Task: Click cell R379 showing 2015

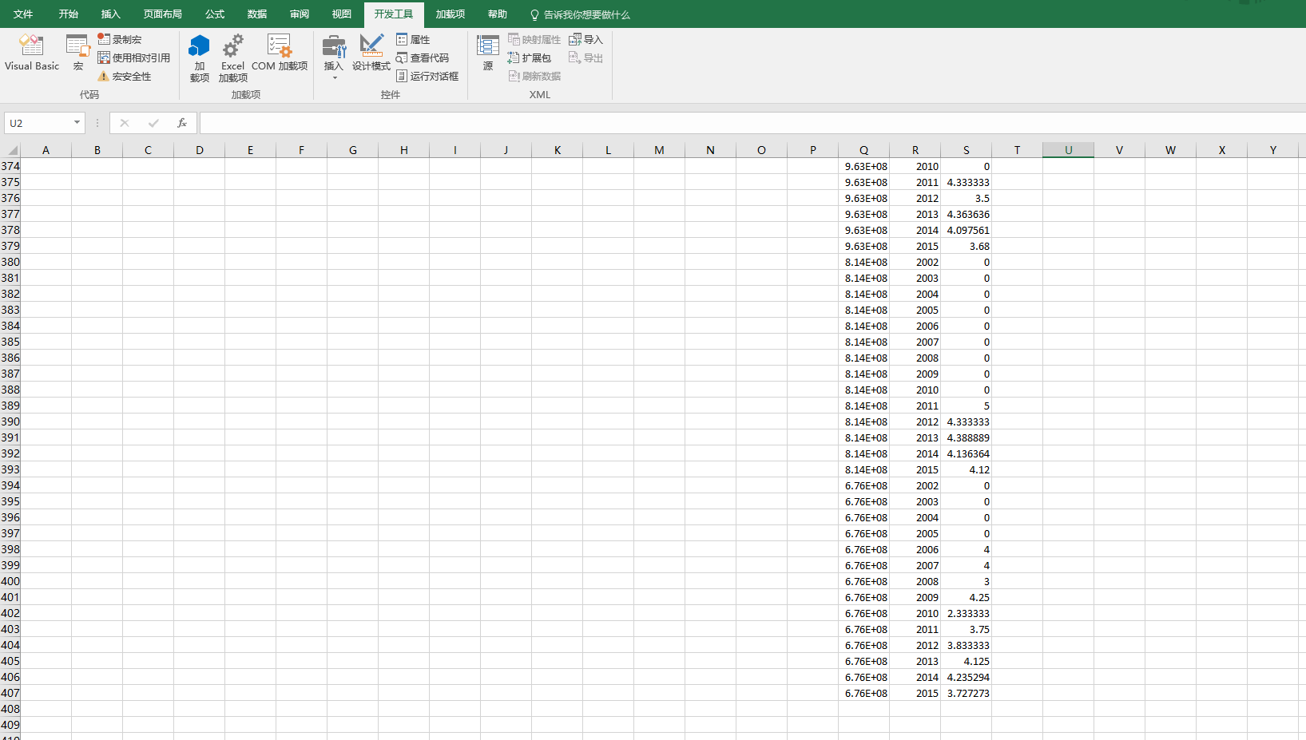Action: (x=915, y=246)
